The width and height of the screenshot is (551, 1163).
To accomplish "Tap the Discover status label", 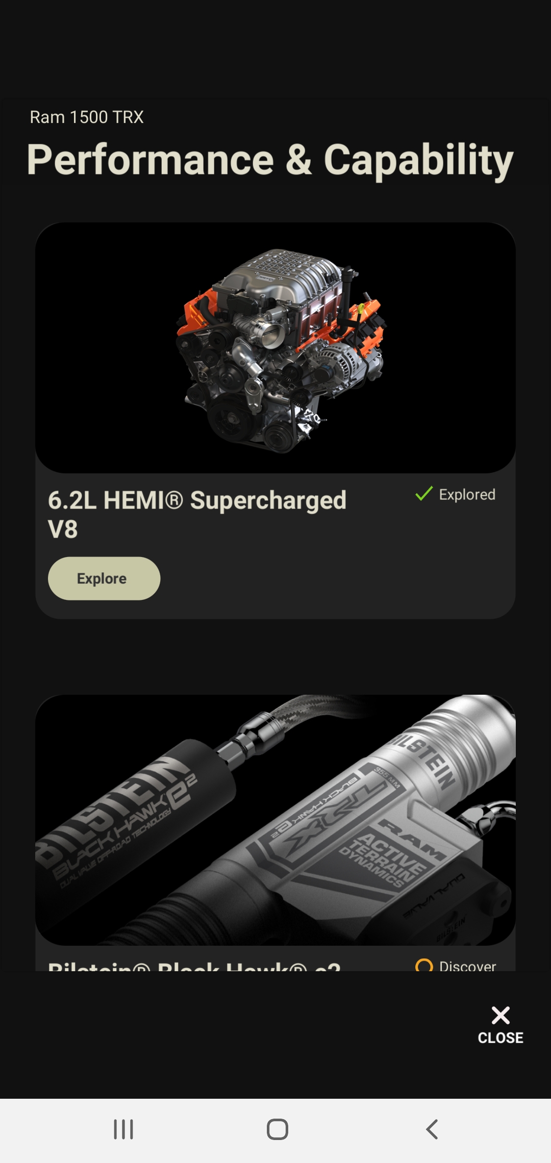I will [x=468, y=966].
